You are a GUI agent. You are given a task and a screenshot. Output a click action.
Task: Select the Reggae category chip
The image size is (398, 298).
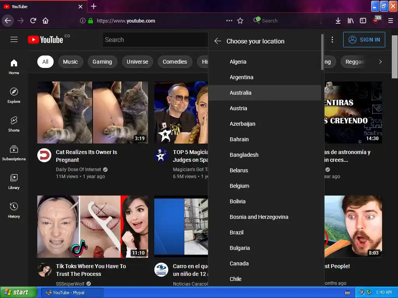tap(354, 62)
